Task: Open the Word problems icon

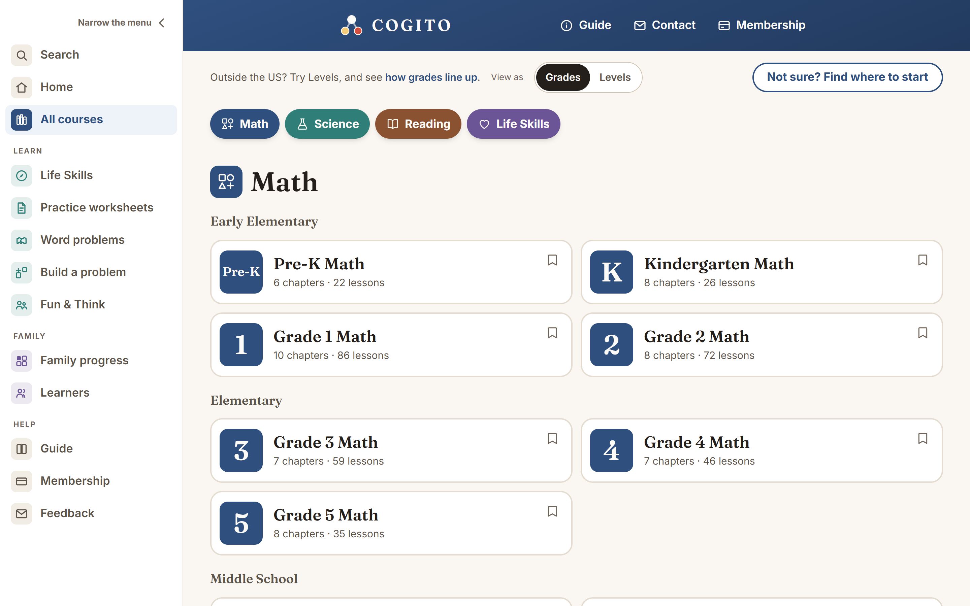Action: pos(22,240)
